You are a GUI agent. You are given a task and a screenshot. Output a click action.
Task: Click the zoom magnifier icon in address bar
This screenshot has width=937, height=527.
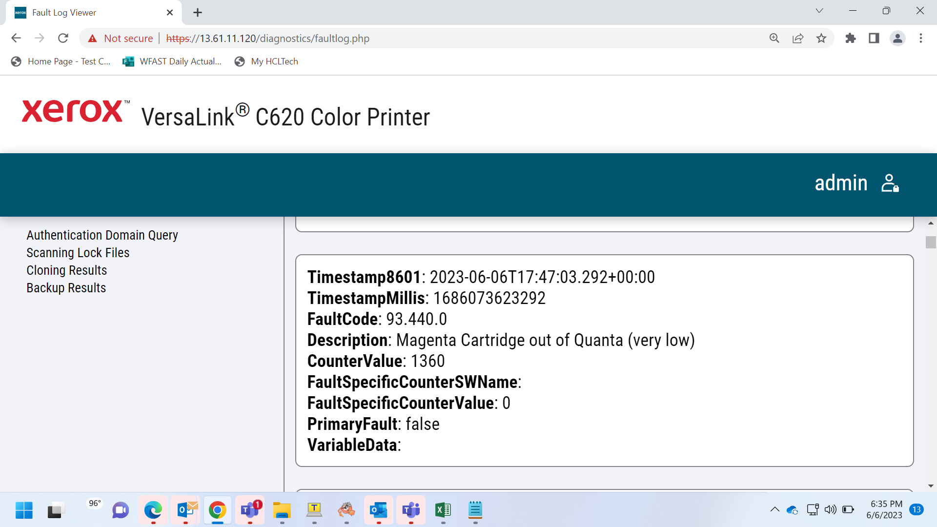[774, 38]
